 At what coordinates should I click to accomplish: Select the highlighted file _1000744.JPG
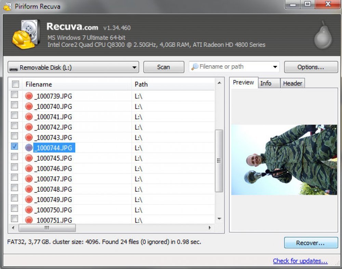[x=54, y=148]
